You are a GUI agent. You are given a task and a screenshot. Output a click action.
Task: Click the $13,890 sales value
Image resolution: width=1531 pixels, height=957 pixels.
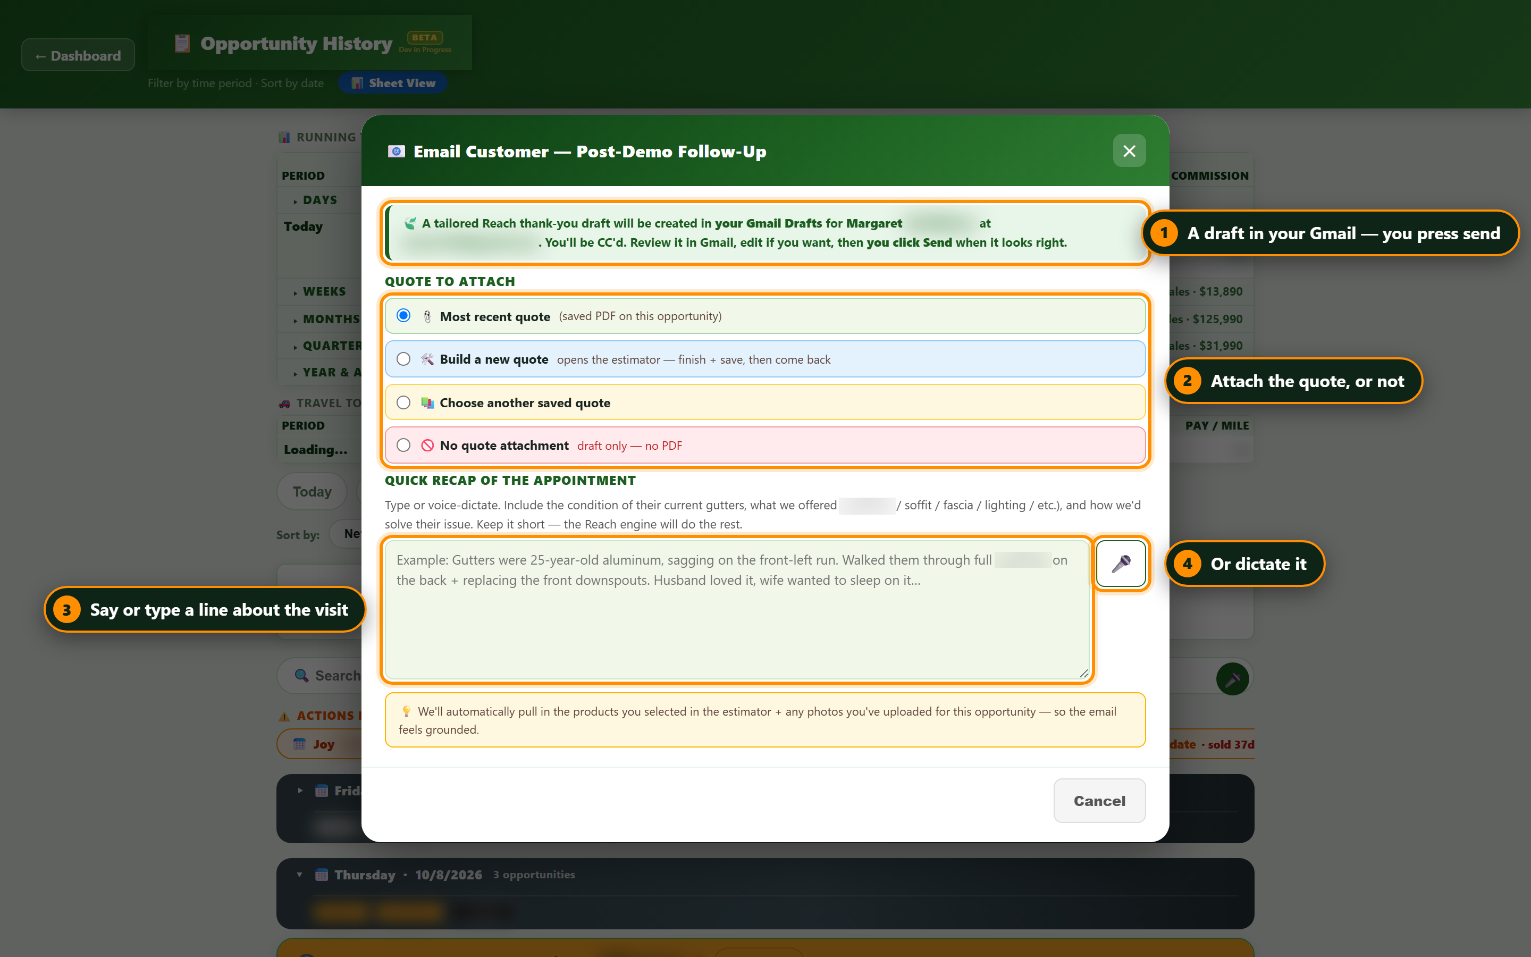click(x=1221, y=292)
